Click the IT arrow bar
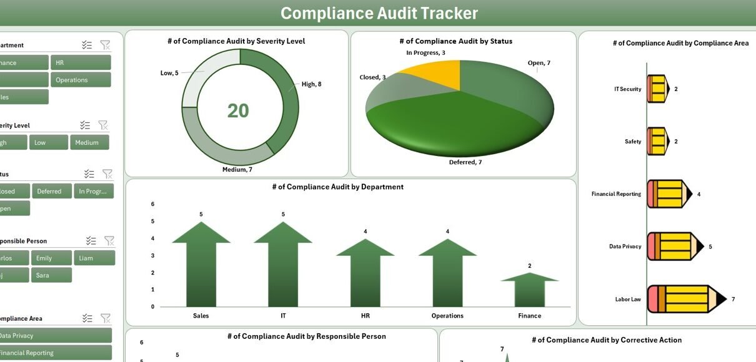Image resolution: width=756 pixels, height=362 pixels. point(283,264)
